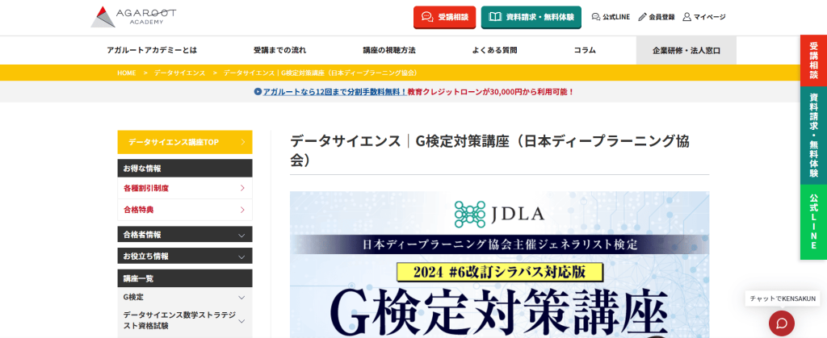Image resolution: width=827 pixels, height=338 pixels.
Task: Click the 教育クレジットローンが30,000円から利用可能 text
Action: (491, 92)
